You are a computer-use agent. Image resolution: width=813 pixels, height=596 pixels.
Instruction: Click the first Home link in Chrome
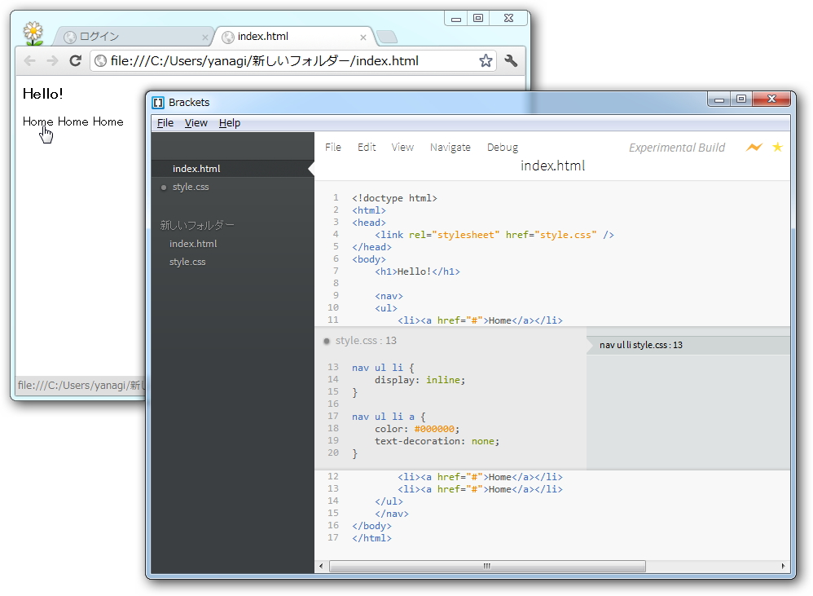(x=37, y=121)
